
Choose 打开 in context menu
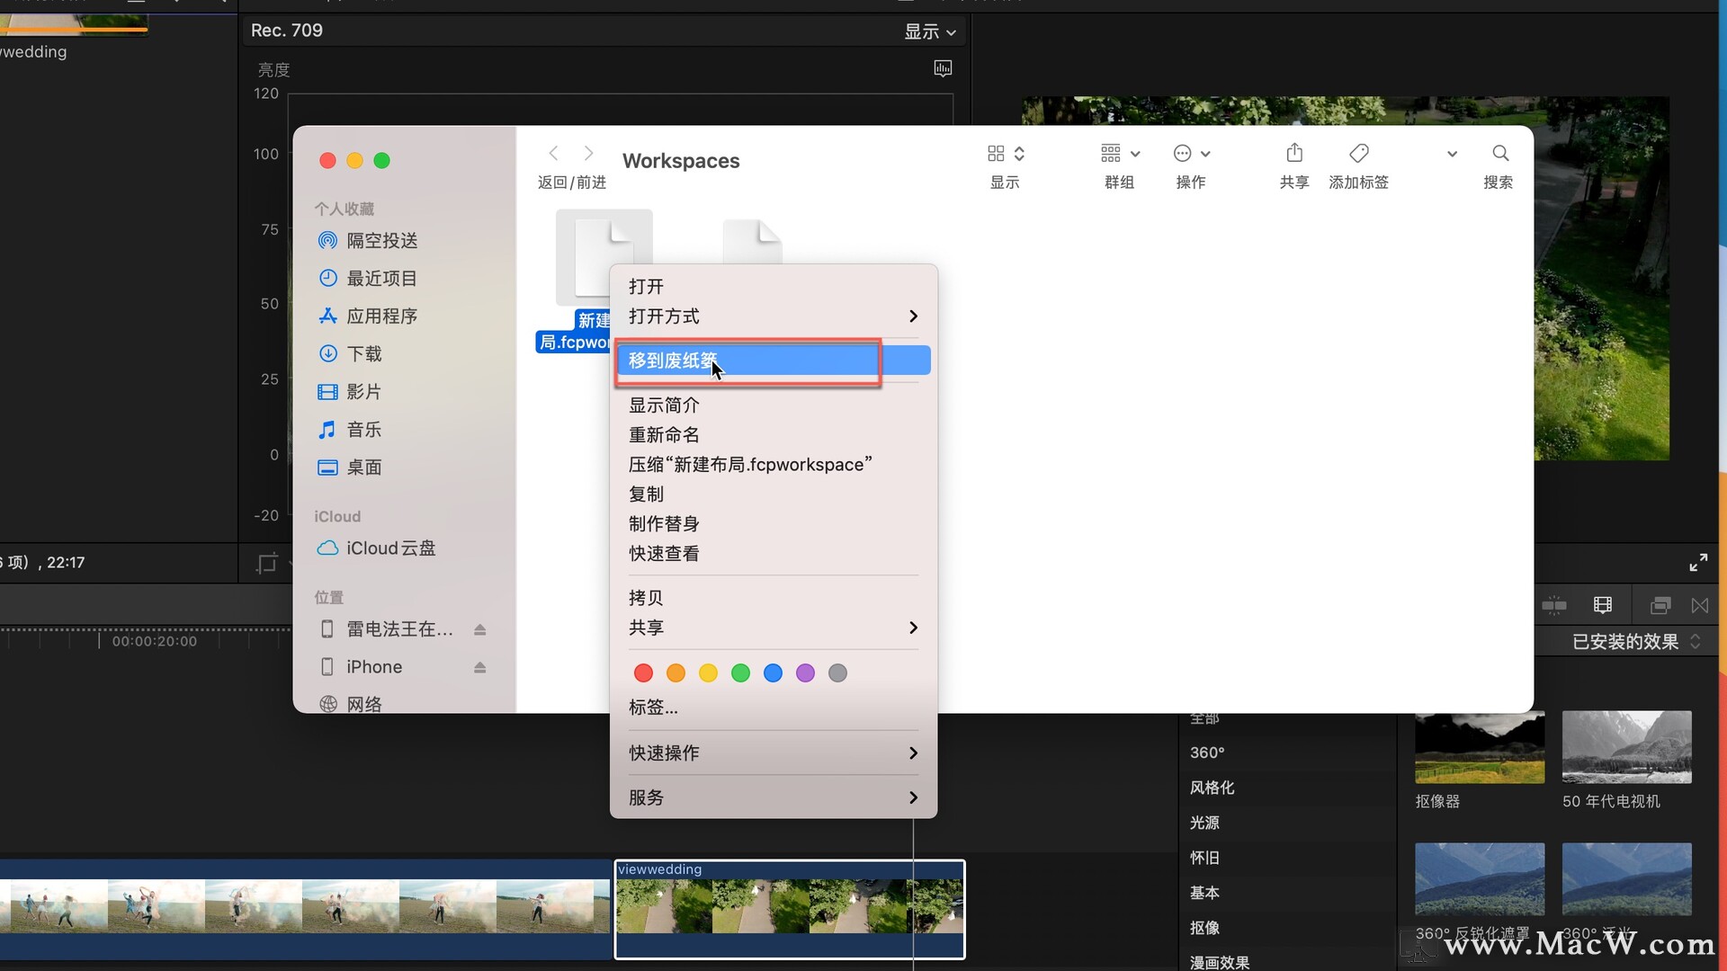coord(774,287)
